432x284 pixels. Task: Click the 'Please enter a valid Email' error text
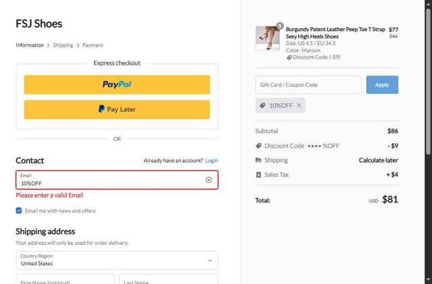coord(49,196)
